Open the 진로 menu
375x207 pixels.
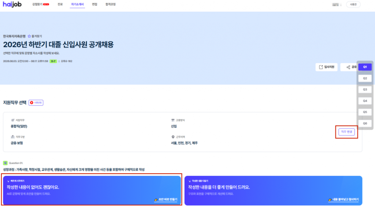[60, 4]
